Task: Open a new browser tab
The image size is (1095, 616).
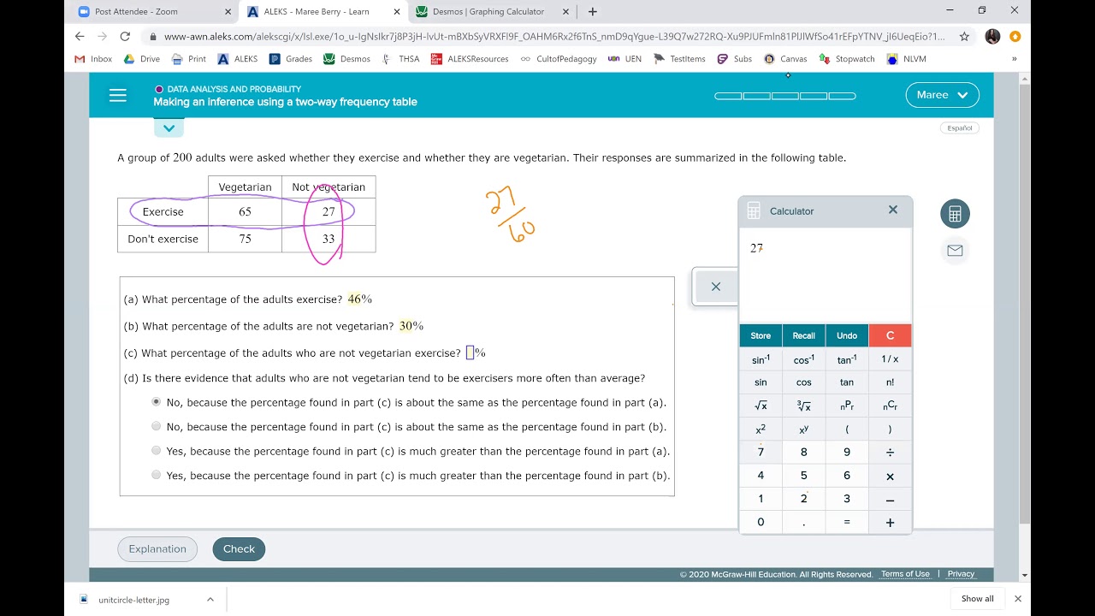Action: coord(593,12)
